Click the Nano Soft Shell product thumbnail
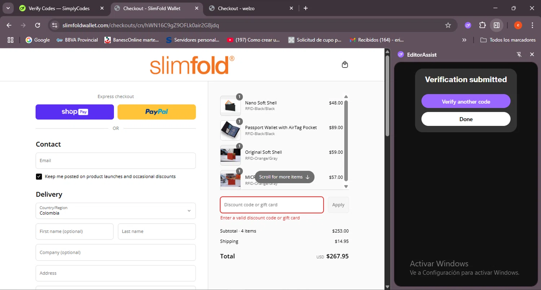541x290 pixels. click(x=230, y=106)
